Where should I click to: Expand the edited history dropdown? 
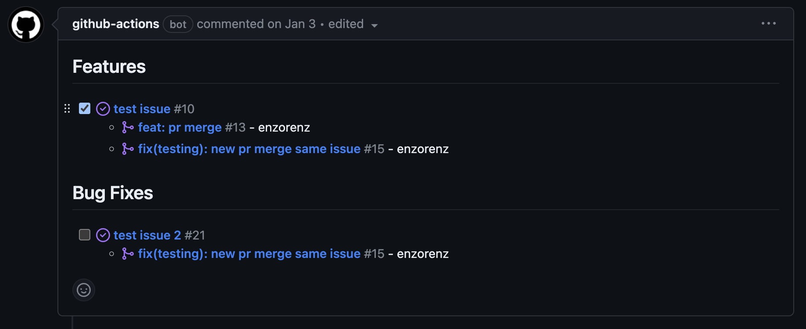coord(374,25)
